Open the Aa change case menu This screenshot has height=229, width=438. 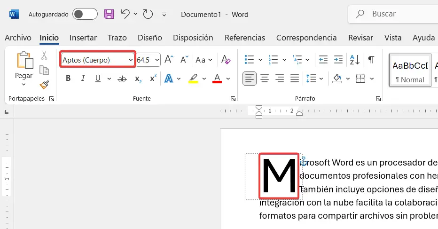[x=203, y=60]
